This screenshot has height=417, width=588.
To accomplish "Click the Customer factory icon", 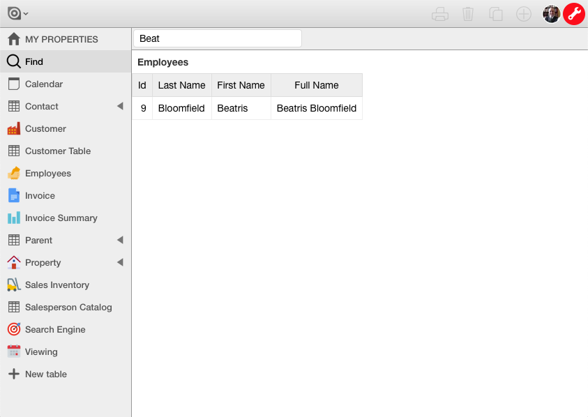I will pos(14,128).
